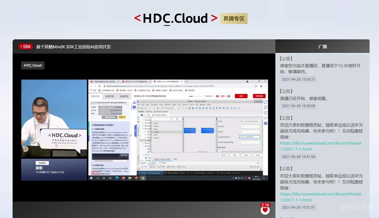Click the magnifier search icon in IDE toolbar

(x=239, y=108)
